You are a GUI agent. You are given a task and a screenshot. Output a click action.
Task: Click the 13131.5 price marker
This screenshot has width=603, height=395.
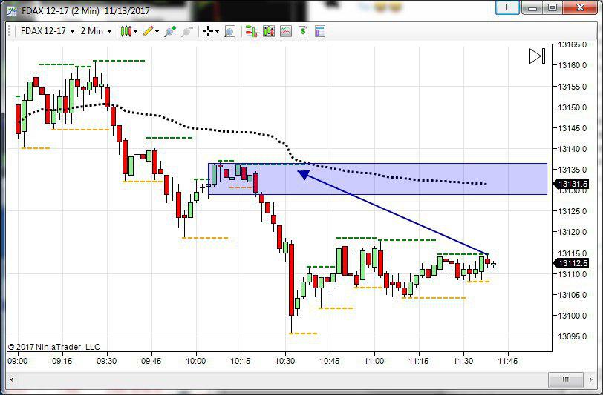[x=570, y=184]
